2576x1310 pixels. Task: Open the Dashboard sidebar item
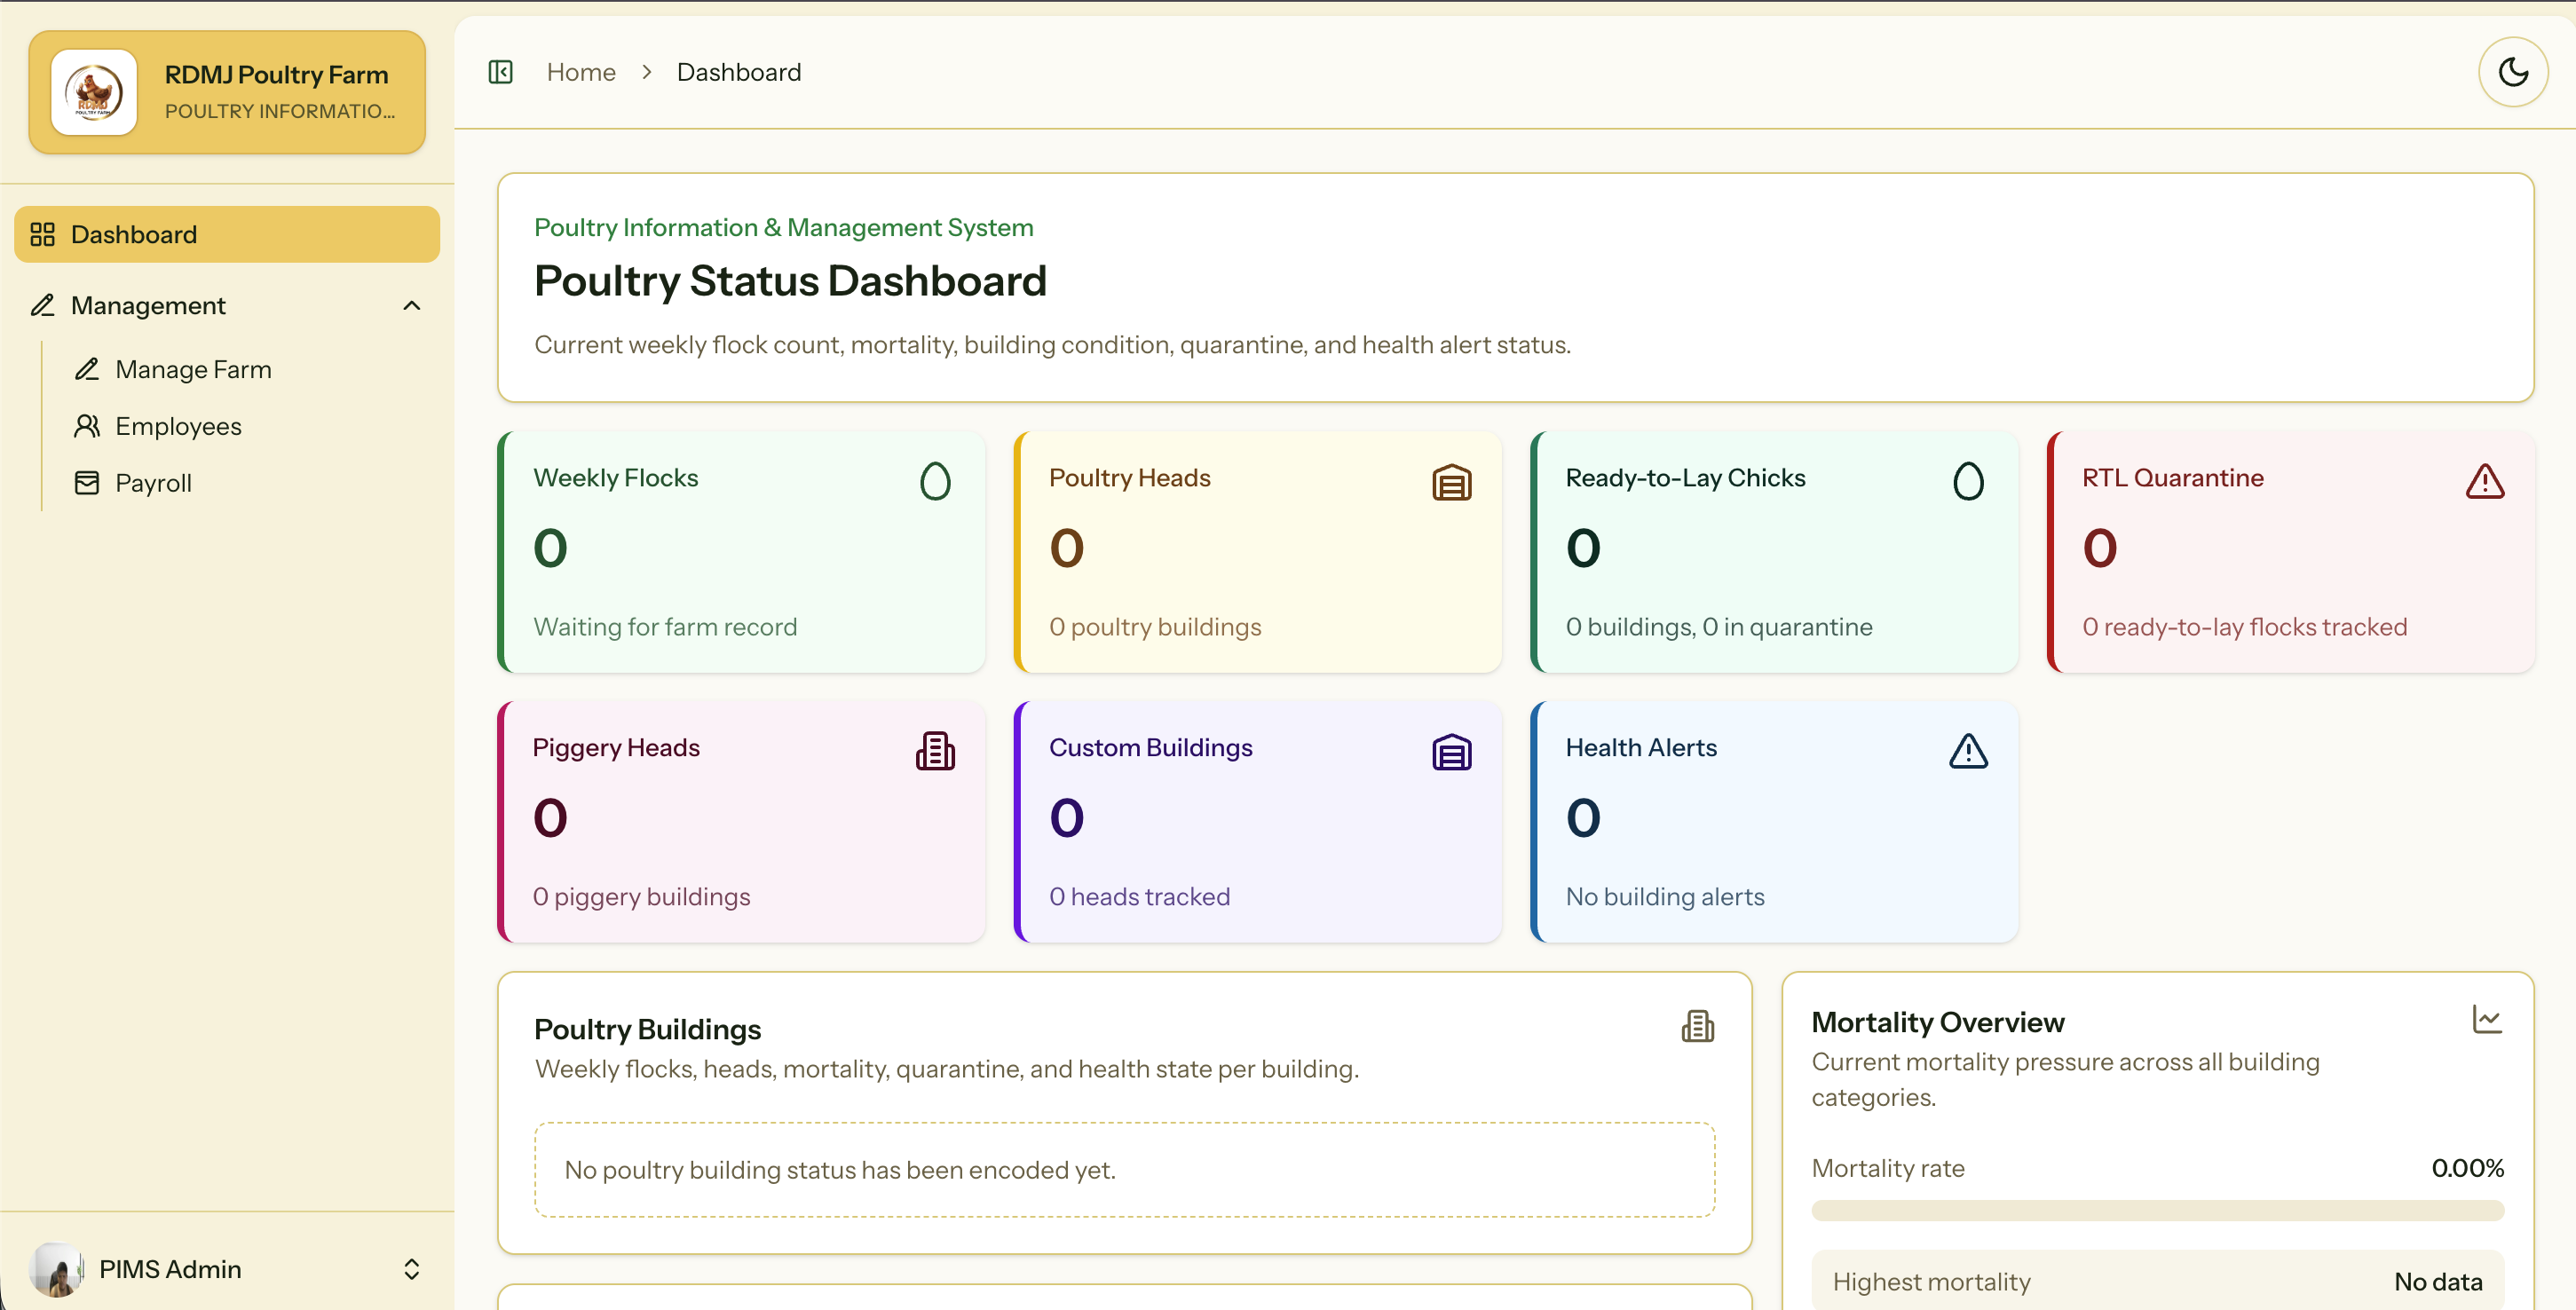coord(227,234)
